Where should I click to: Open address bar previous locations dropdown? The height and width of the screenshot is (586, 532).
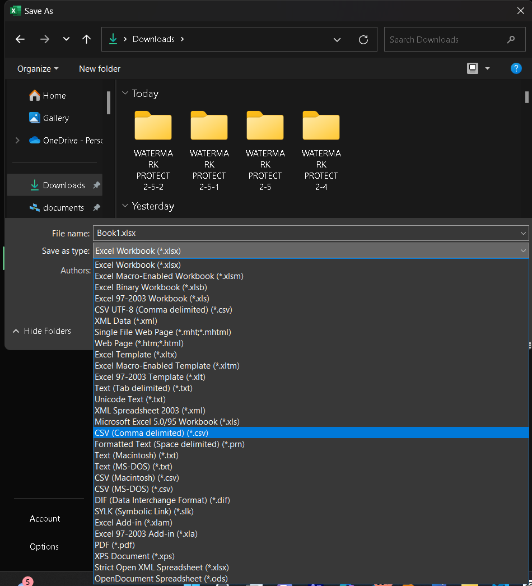[x=337, y=40]
